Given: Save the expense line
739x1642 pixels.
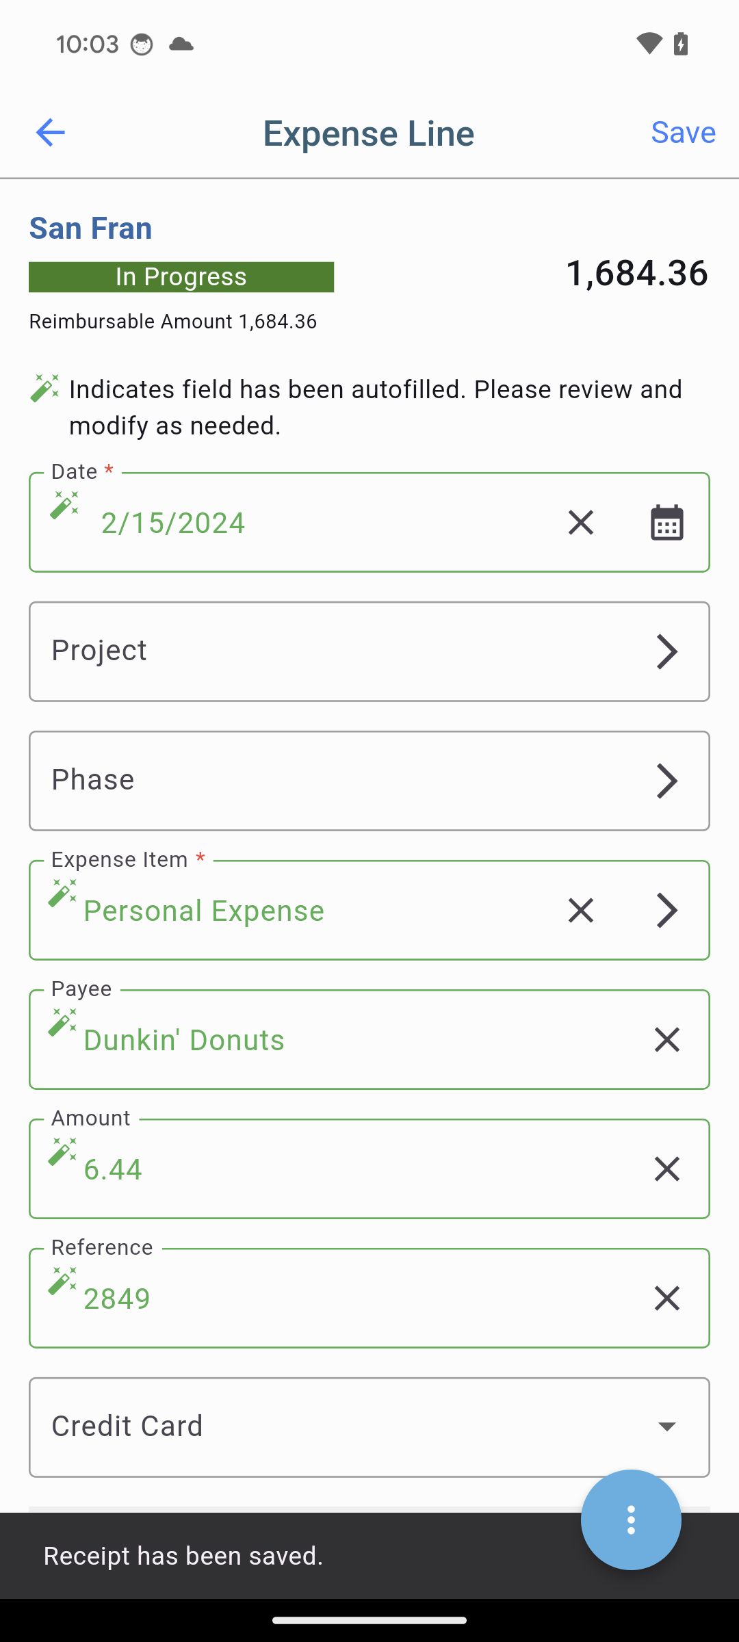Looking at the screenshot, I should 683,132.
